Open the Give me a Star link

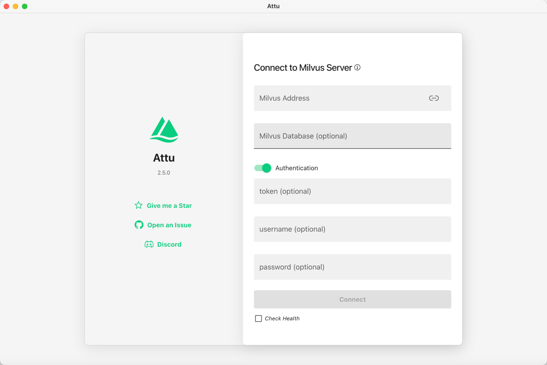click(x=169, y=206)
